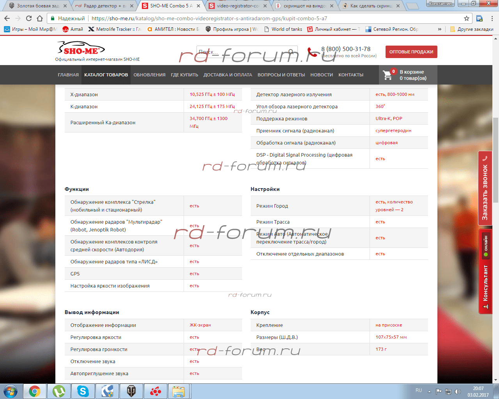
Task: Reload the page with the refresh icon
Action: pos(29,18)
